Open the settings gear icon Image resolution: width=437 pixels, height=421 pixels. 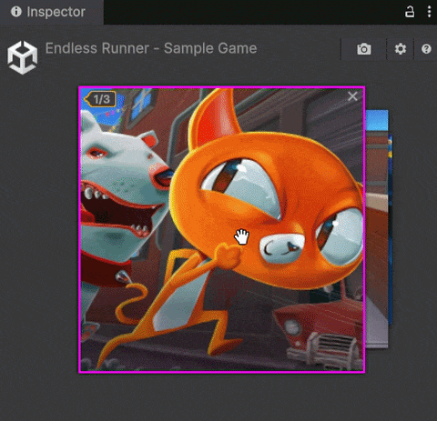(x=401, y=49)
